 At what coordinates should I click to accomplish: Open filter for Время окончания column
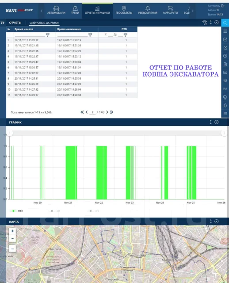90,35
